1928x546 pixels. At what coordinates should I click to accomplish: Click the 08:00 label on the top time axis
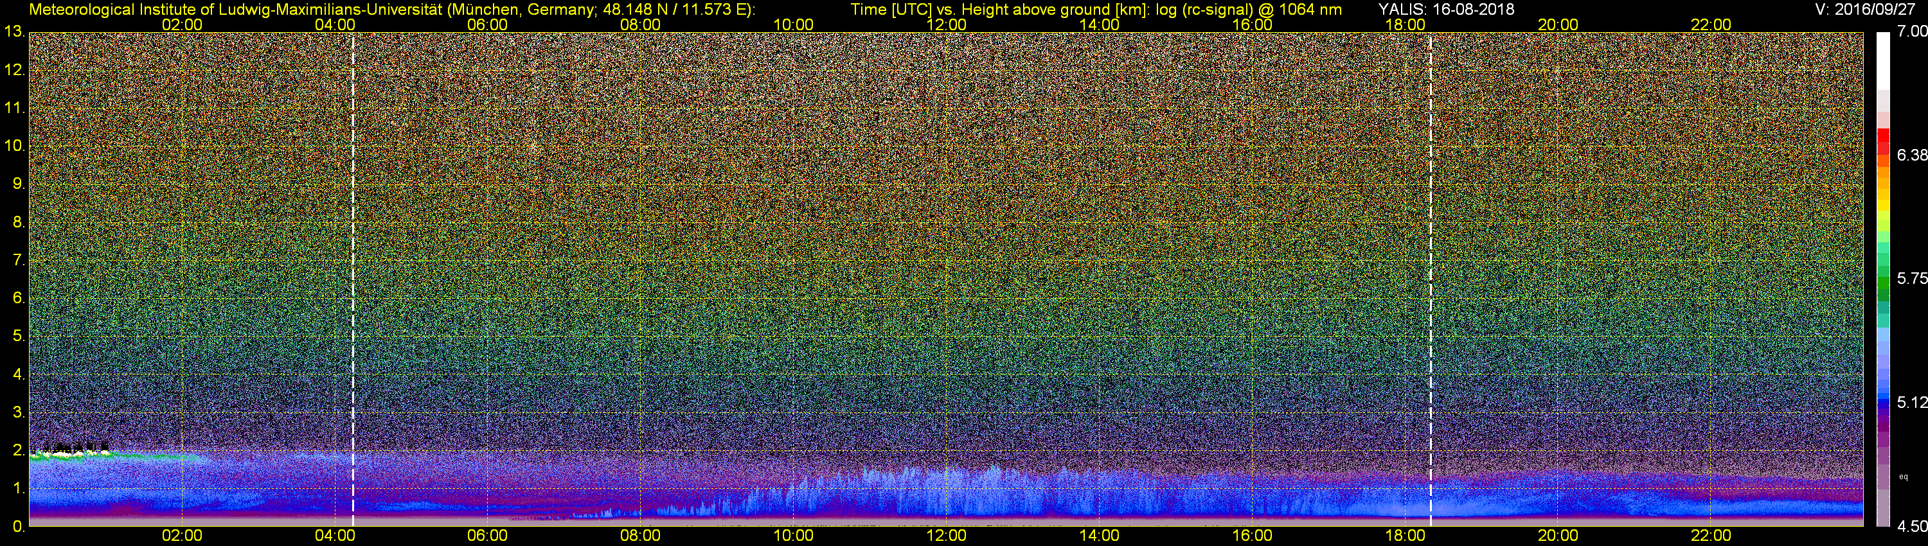[641, 24]
